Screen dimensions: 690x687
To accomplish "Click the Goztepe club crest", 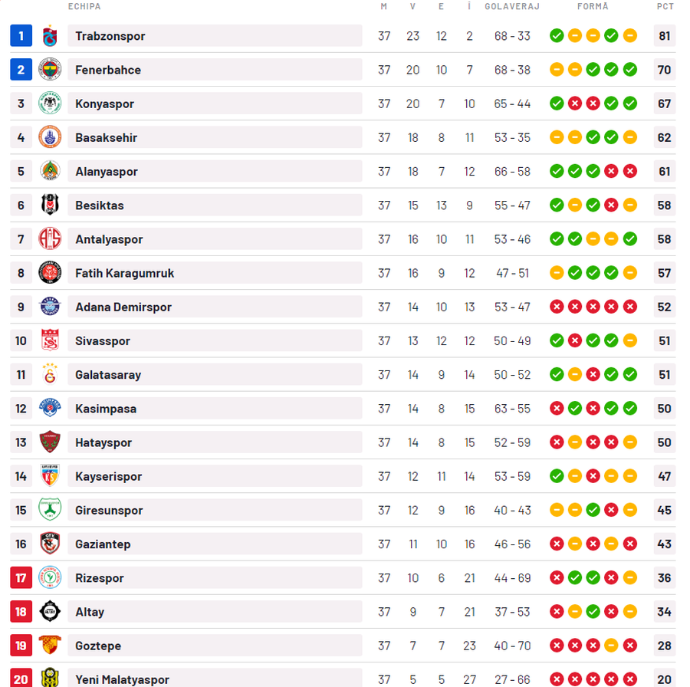I will point(50,646).
